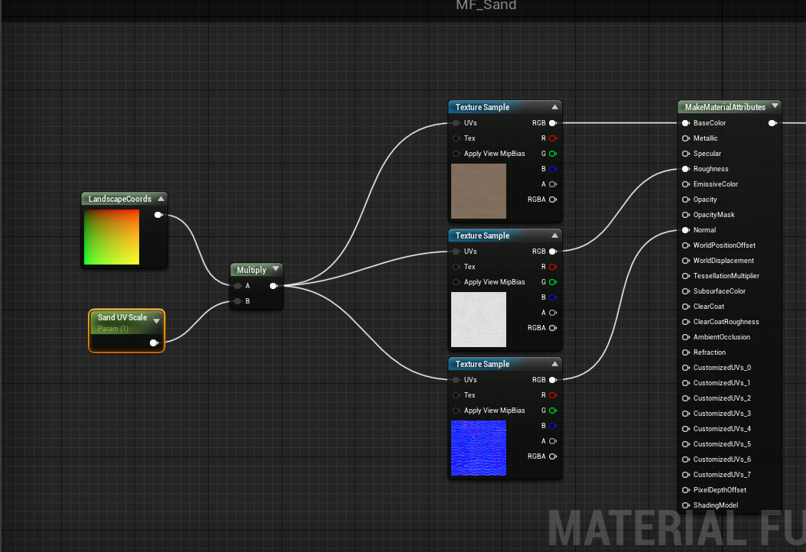
Task: Click the A input pin on Multiply node
Action: point(238,285)
